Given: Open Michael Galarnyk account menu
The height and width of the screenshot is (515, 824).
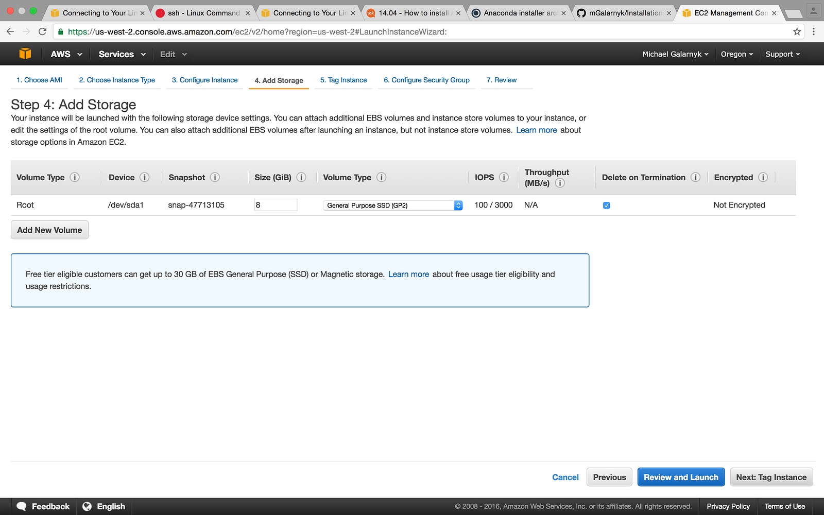Looking at the screenshot, I should pyautogui.click(x=675, y=54).
